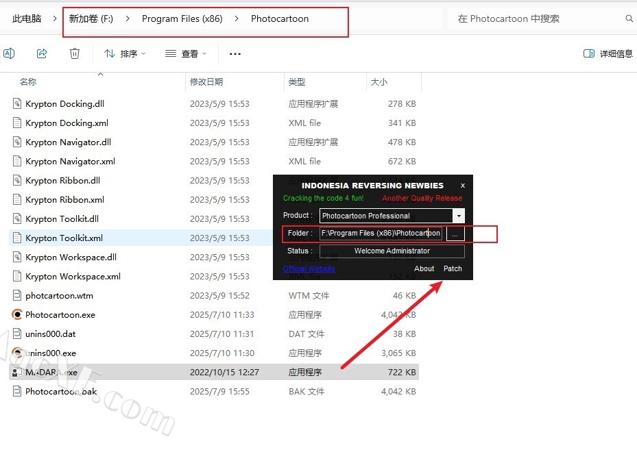Select the Krypton Docking.dll file icon

coord(17,104)
